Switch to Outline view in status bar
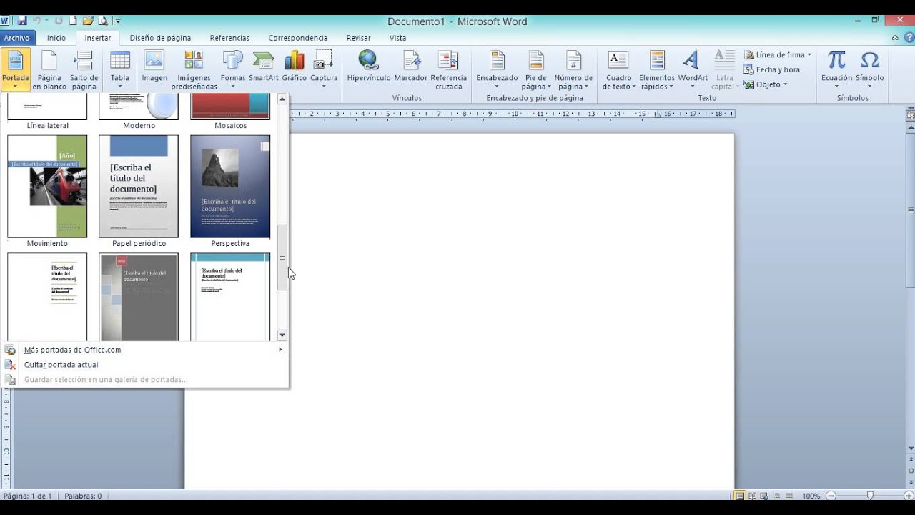The height and width of the screenshot is (515, 915). point(776,496)
